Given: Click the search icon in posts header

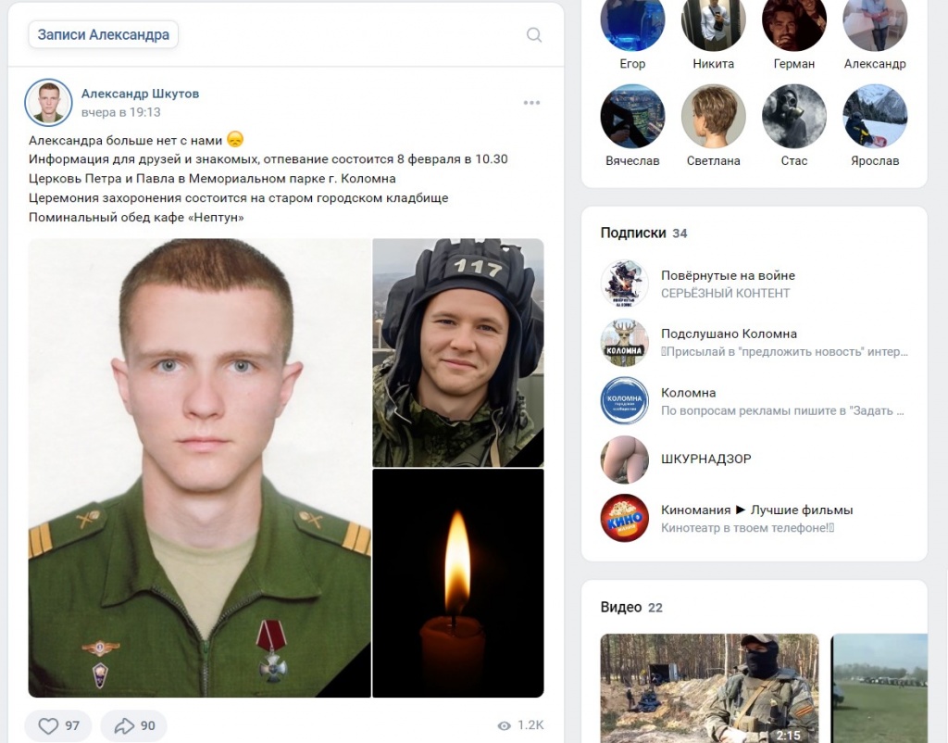Looking at the screenshot, I should click(534, 34).
